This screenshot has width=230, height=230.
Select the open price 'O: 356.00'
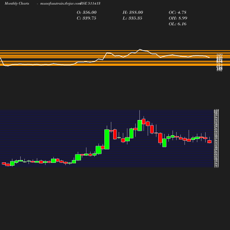pyautogui.click(x=86, y=12)
